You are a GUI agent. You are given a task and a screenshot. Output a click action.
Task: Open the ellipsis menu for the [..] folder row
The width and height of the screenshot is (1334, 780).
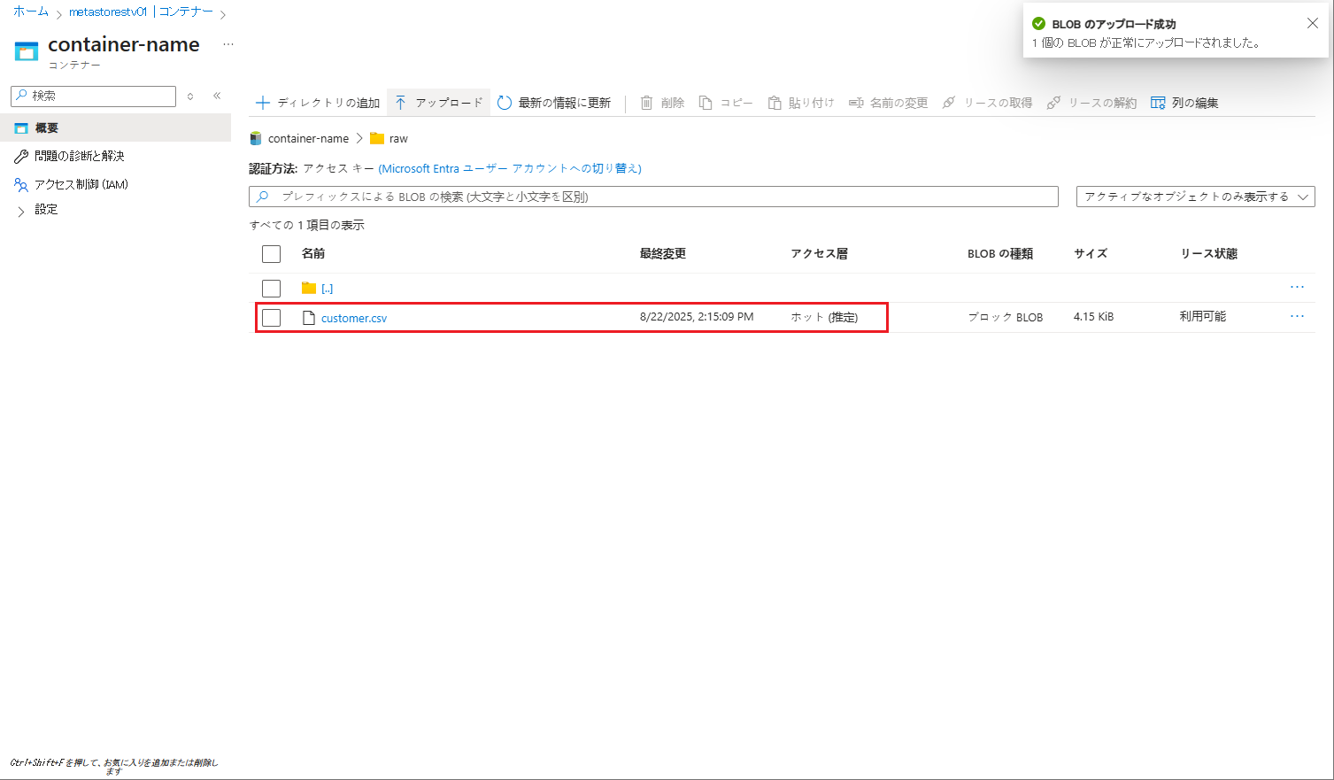[1297, 287]
